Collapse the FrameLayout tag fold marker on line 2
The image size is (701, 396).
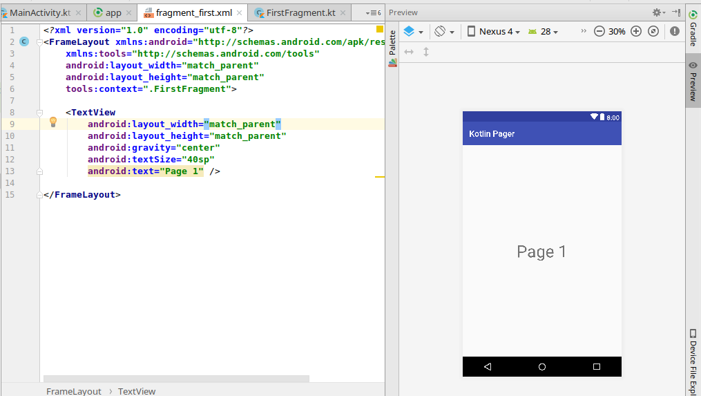[x=39, y=43]
